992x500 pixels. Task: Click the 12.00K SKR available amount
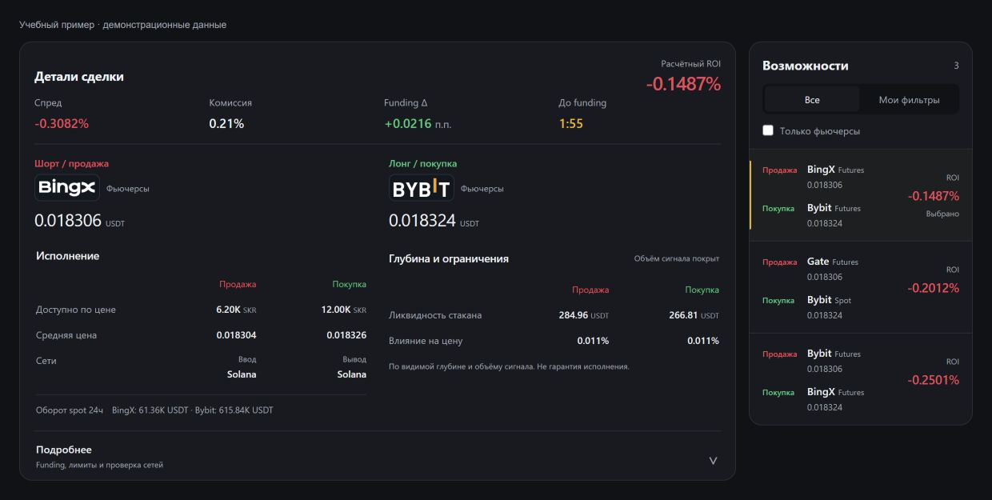click(x=343, y=310)
